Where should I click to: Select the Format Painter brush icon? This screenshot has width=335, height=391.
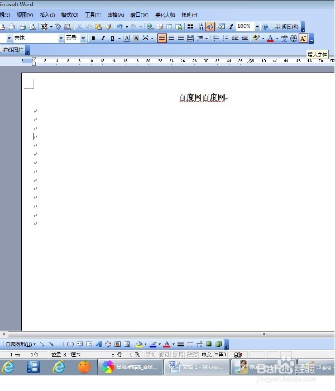pos(108,26)
